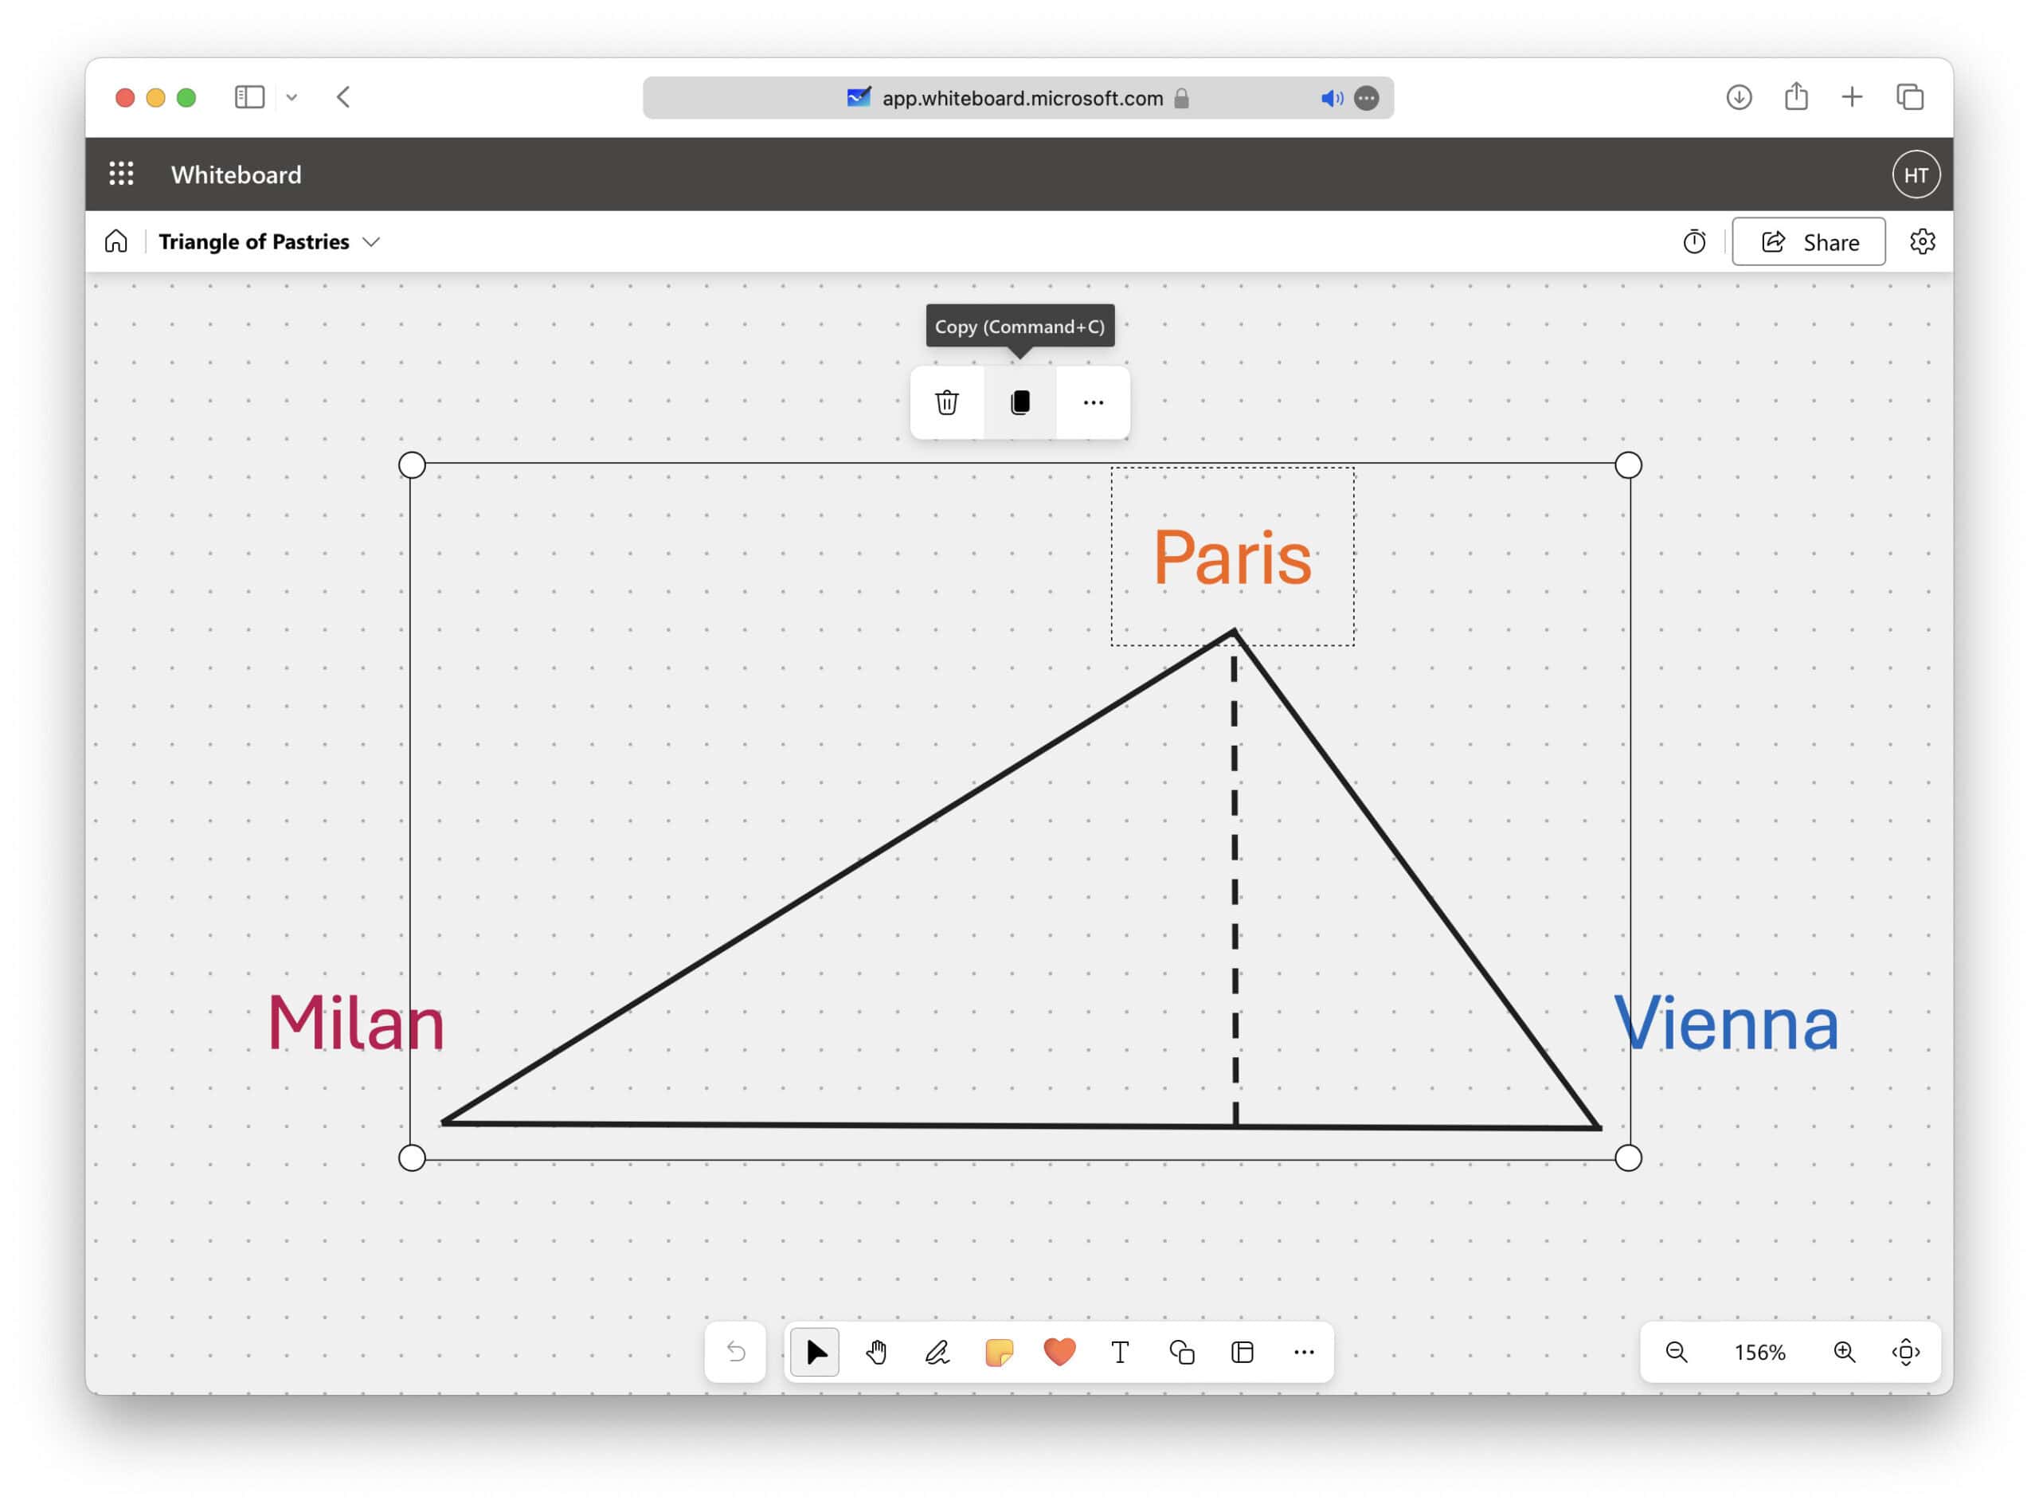Open the heart reactions tool

[1059, 1352]
